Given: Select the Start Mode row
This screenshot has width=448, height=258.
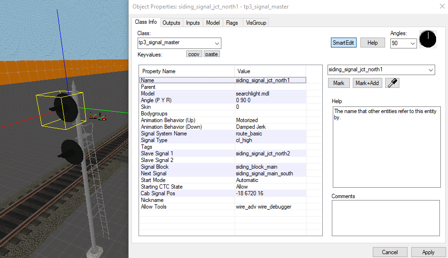Looking at the screenshot, I should [223, 180].
